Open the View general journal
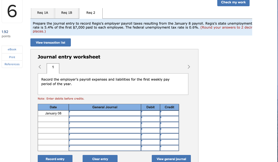This screenshot has width=278, height=162. (x=171, y=159)
